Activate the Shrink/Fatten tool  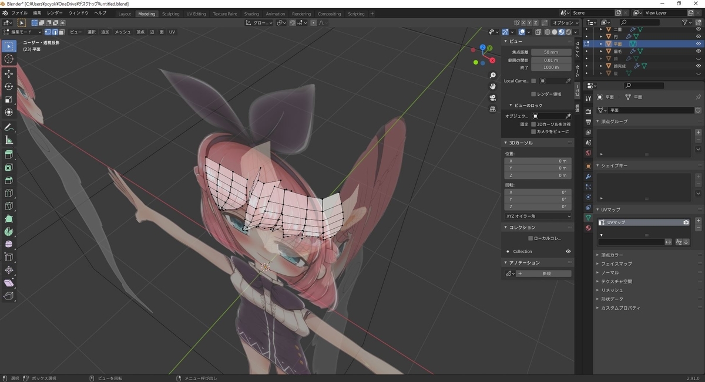coord(9,270)
